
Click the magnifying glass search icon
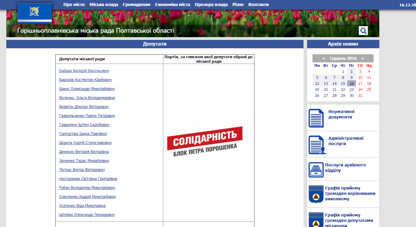pyautogui.click(x=363, y=31)
